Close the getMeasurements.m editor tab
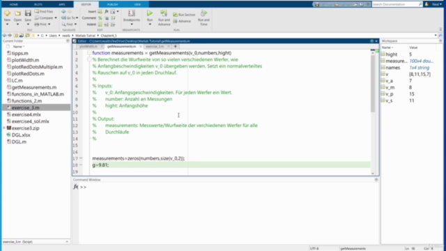Viewport: 446px width, 251px height. click(141, 47)
